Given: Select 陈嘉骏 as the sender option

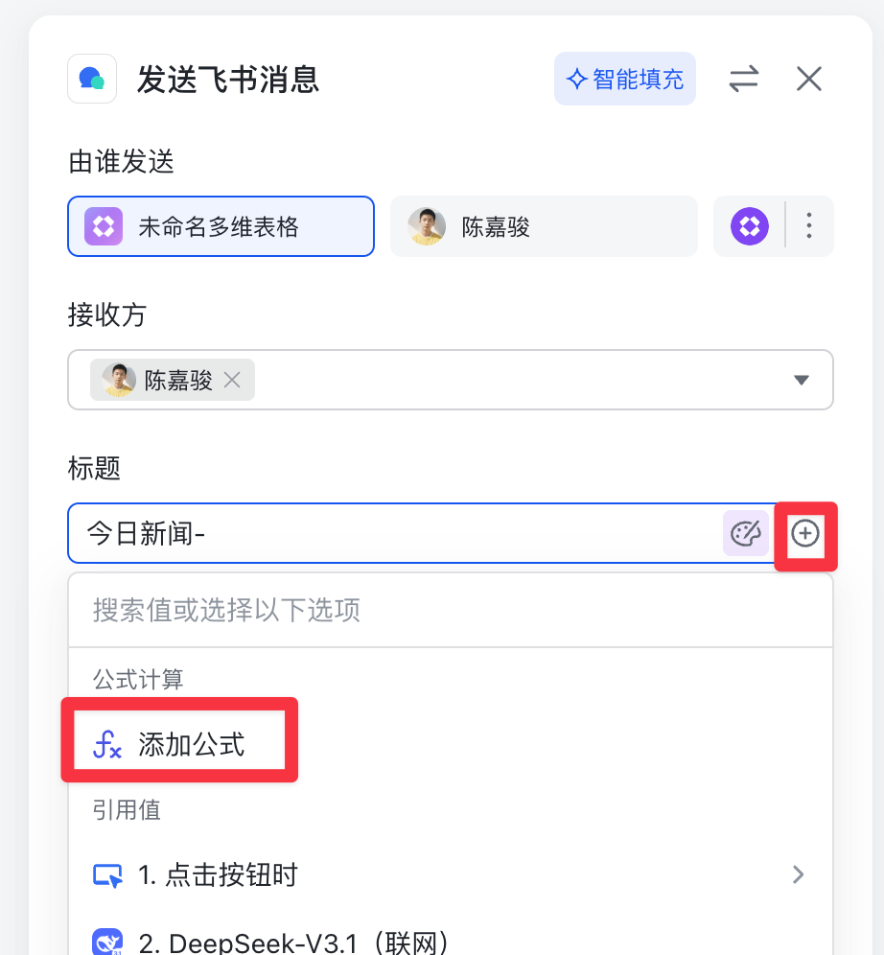Looking at the screenshot, I should tap(544, 226).
